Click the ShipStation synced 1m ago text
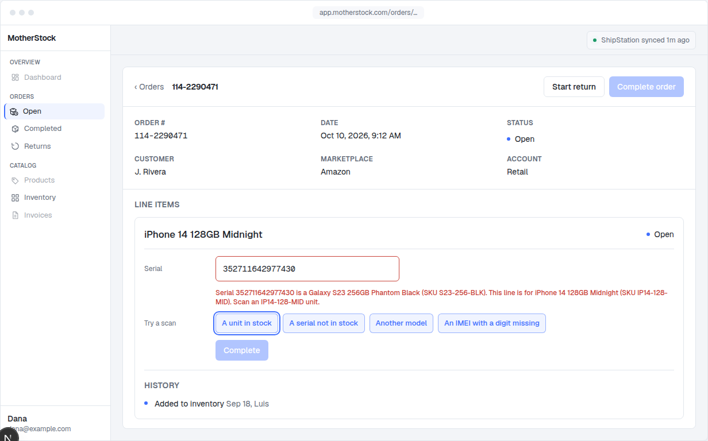The height and width of the screenshot is (441, 708). [645, 40]
